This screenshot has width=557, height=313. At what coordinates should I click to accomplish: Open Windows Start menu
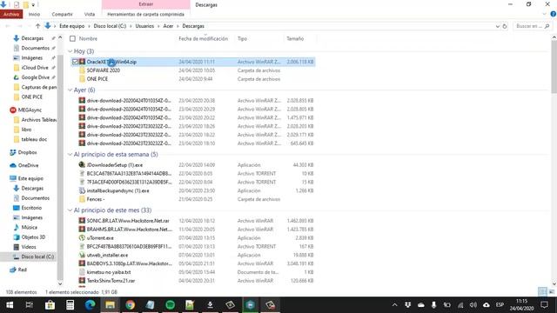tap(10, 305)
